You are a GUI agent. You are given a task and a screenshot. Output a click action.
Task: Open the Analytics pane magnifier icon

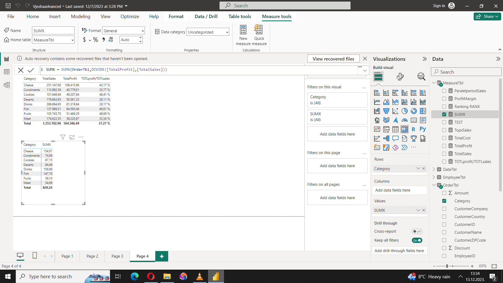tap(421, 77)
